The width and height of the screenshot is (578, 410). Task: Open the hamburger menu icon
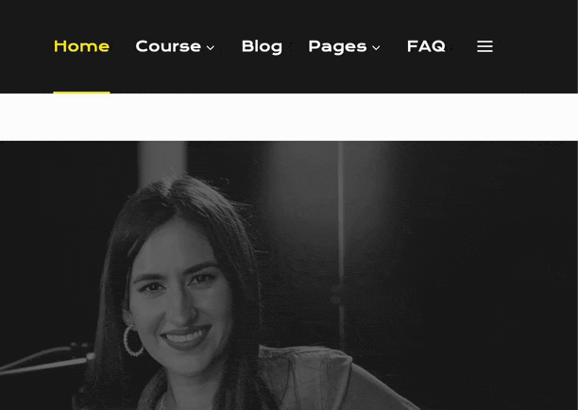(484, 46)
